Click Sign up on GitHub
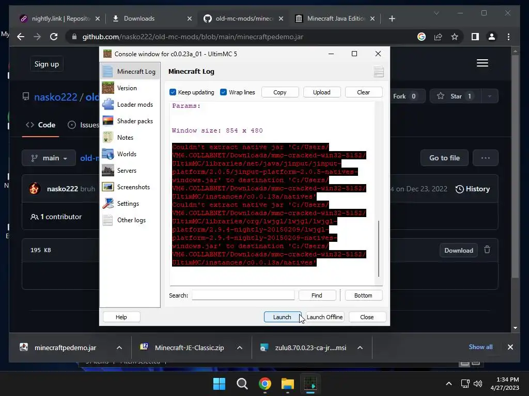This screenshot has height=396, width=529. [46, 64]
